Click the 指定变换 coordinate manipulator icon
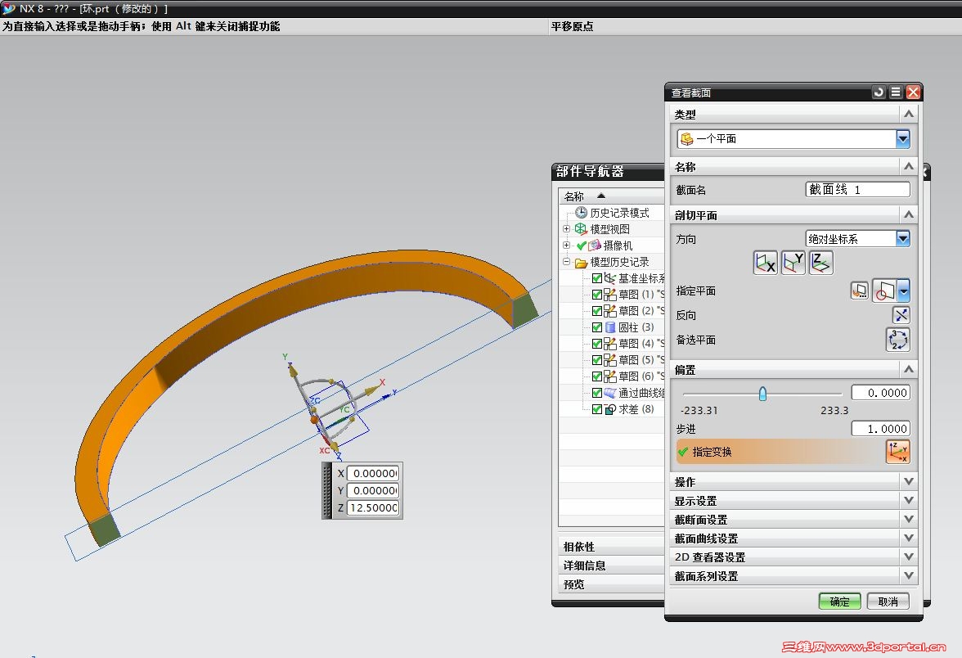 [897, 452]
